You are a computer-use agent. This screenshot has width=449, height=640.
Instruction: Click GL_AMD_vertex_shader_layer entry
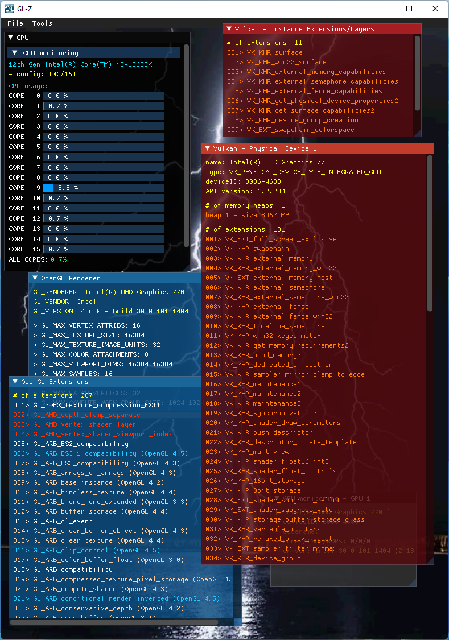click(x=75, y=424)
